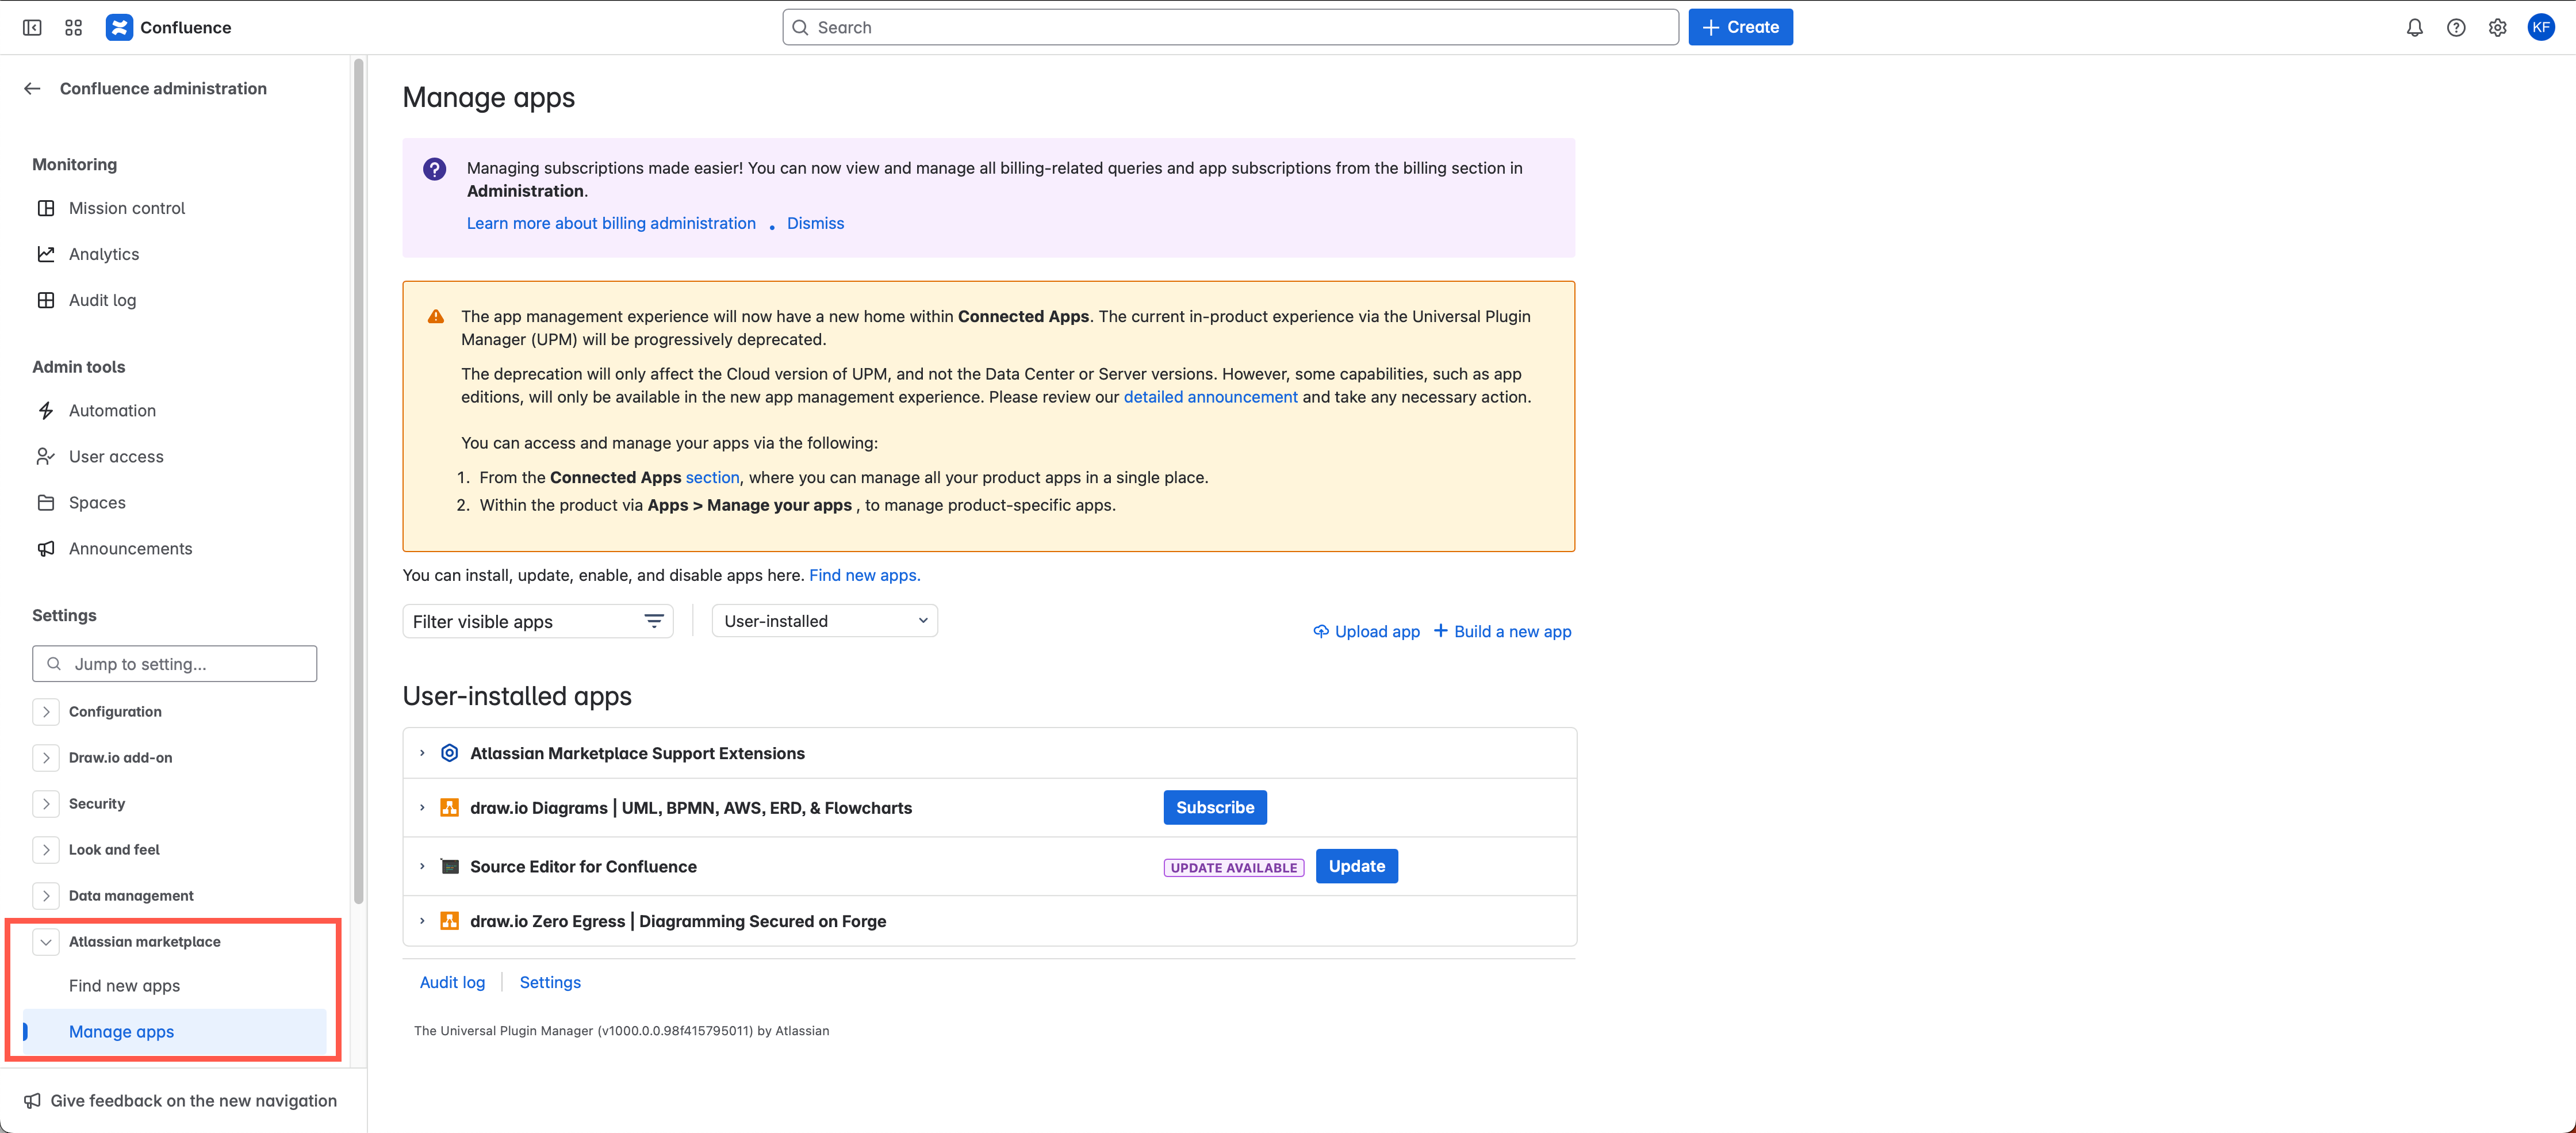Select Find new apps in sidebar

pyautogui.click(x=124, y=985)
